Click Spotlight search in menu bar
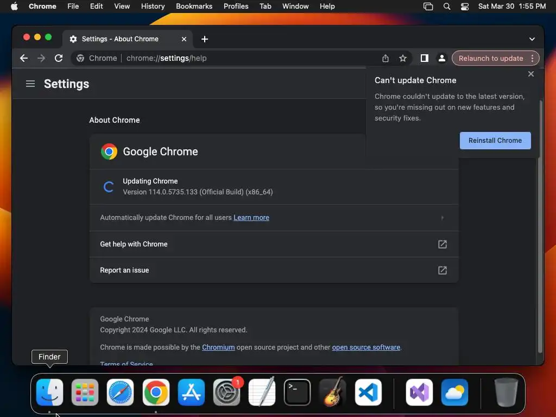This screenshot has height=417, width=556. pyautogui.click(x=447, y=7)
